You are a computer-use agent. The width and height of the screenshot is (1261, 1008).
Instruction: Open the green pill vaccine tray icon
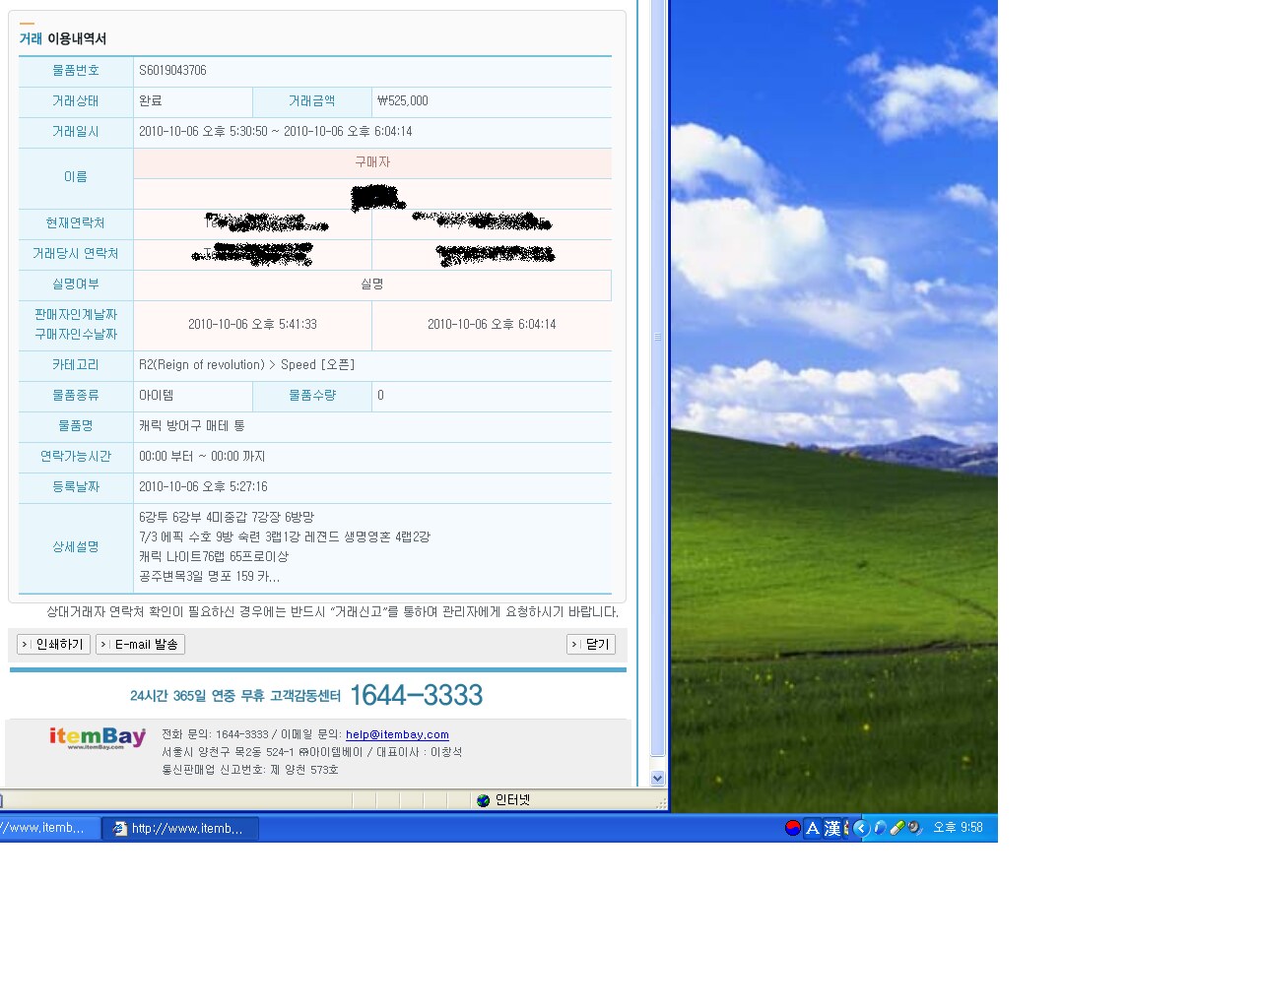[x=897, y=828]
